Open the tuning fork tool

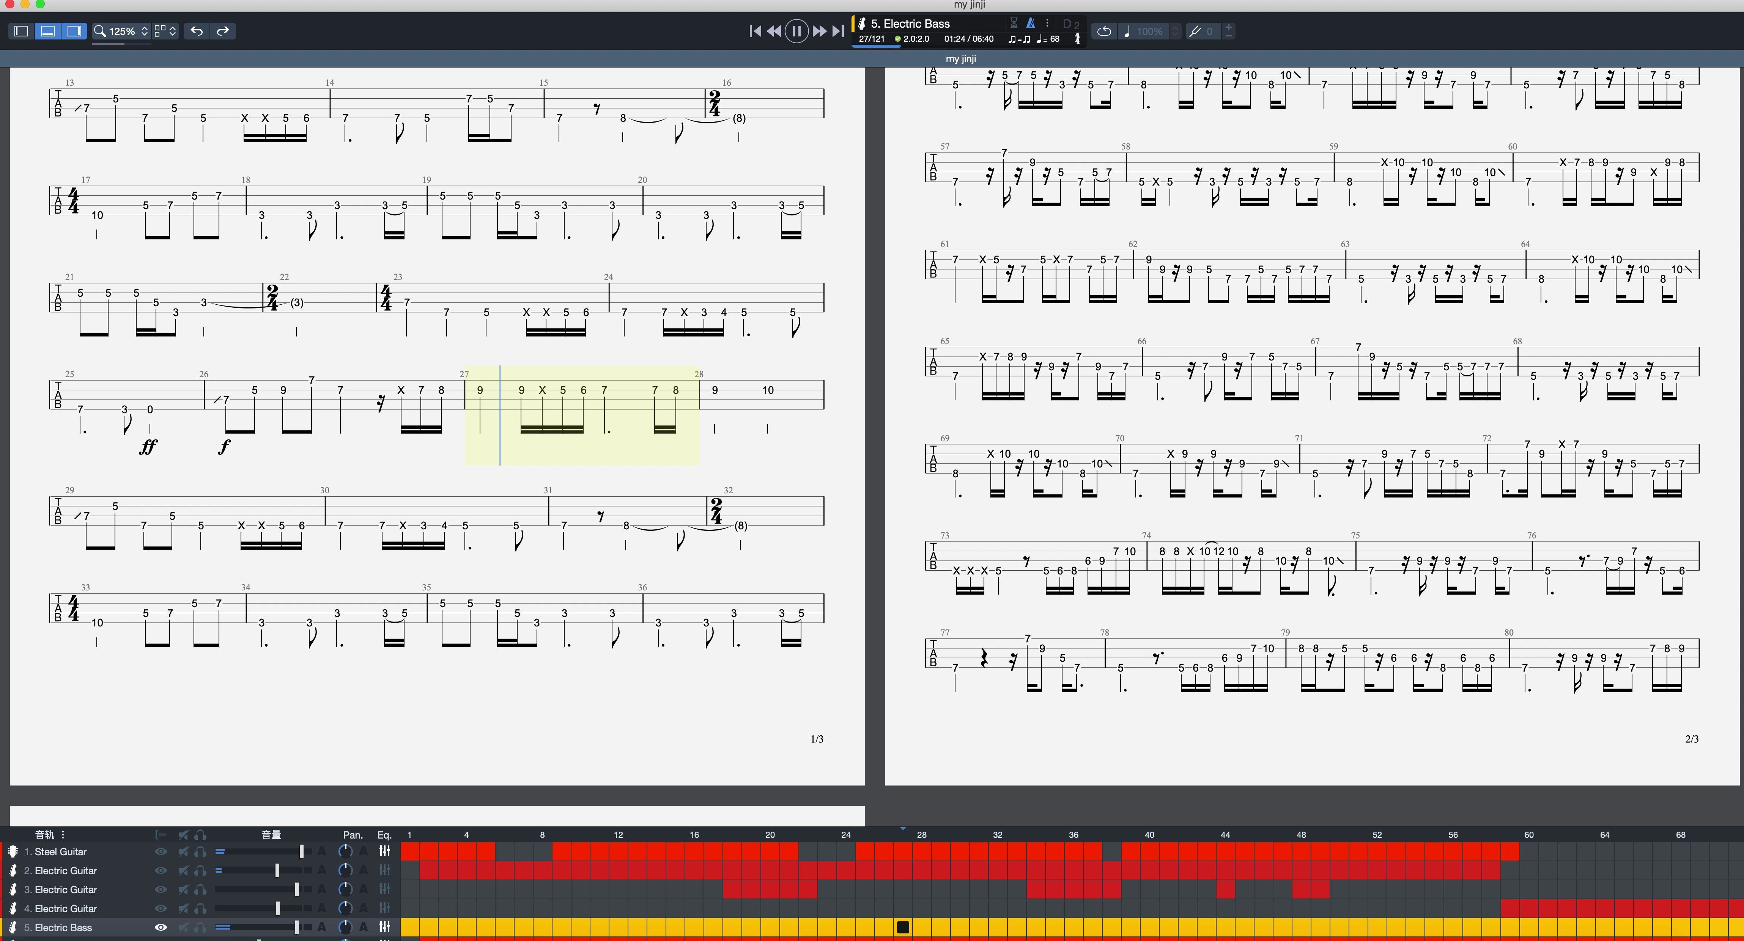point(1195,31)
